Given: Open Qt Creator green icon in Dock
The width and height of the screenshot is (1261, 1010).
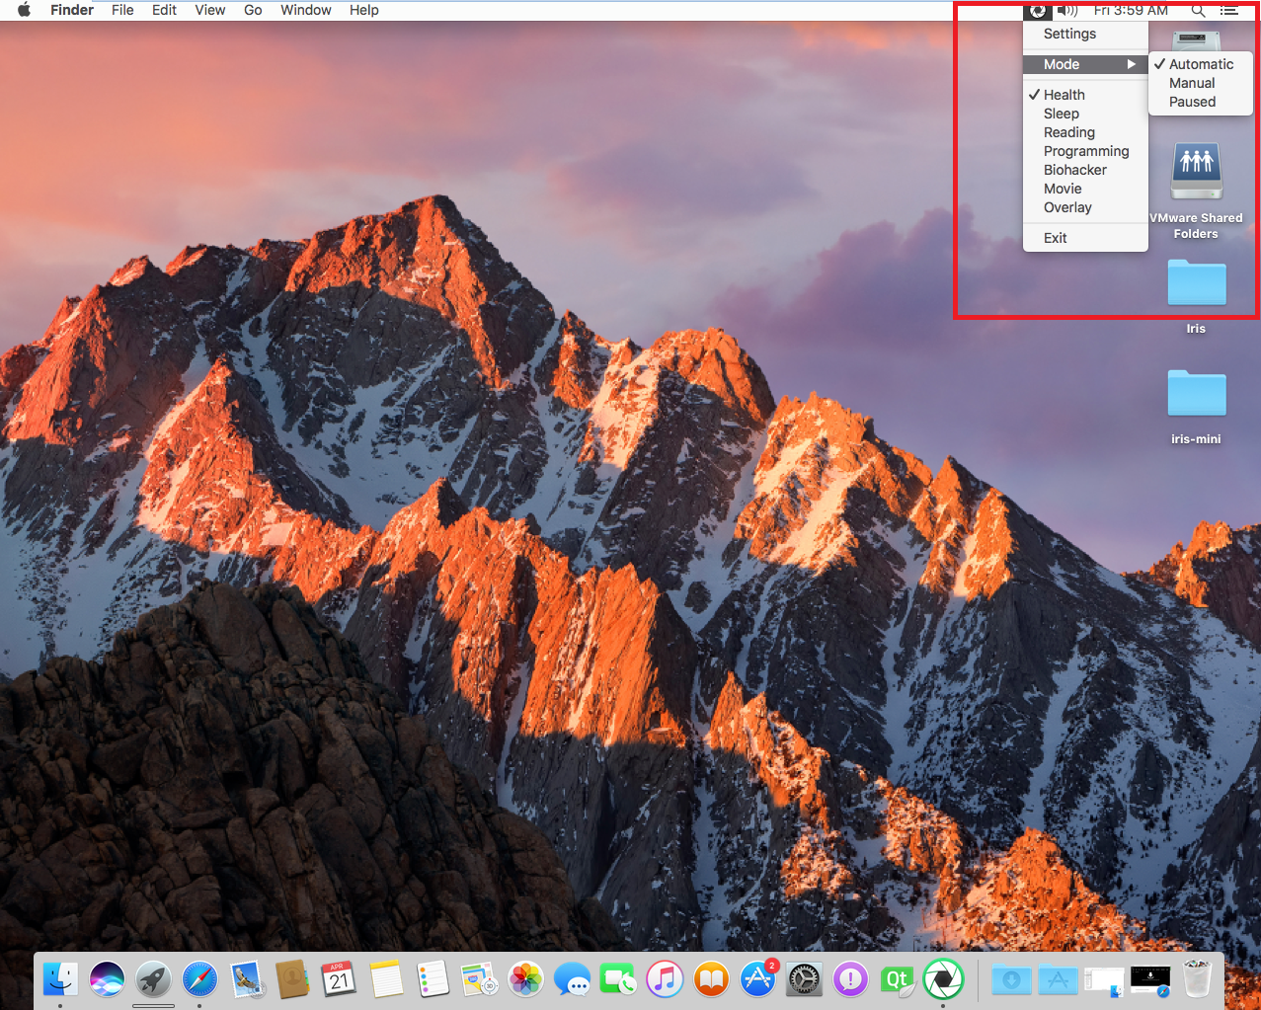Looking at the screenshot, I should click(x=897, y=979).
